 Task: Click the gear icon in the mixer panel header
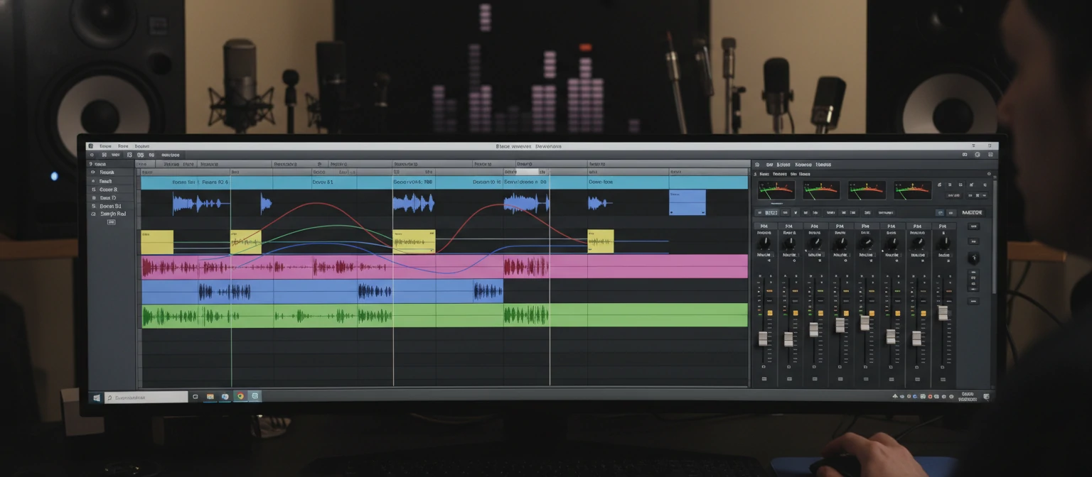tap(990, 174)
